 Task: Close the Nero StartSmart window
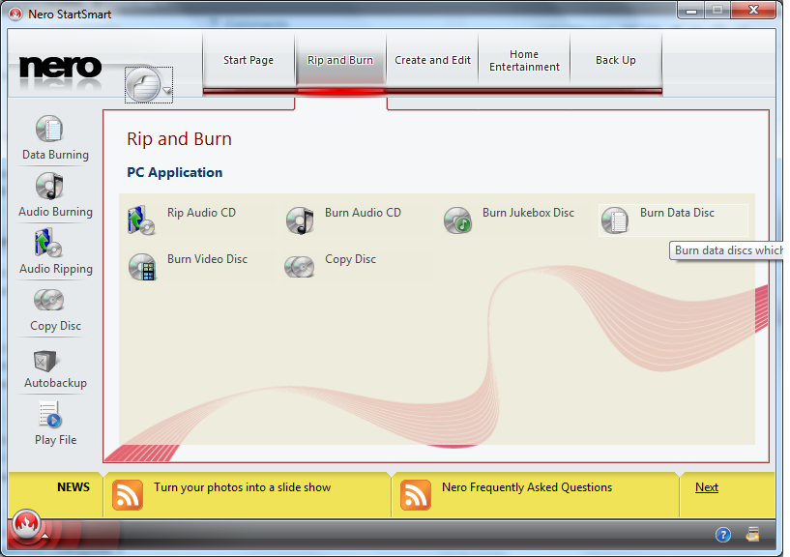[x=753, y=11]
